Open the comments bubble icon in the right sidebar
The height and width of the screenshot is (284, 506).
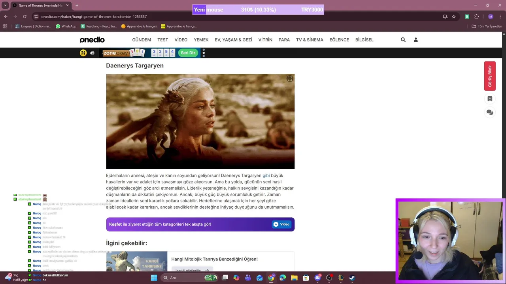coord(490,112)
